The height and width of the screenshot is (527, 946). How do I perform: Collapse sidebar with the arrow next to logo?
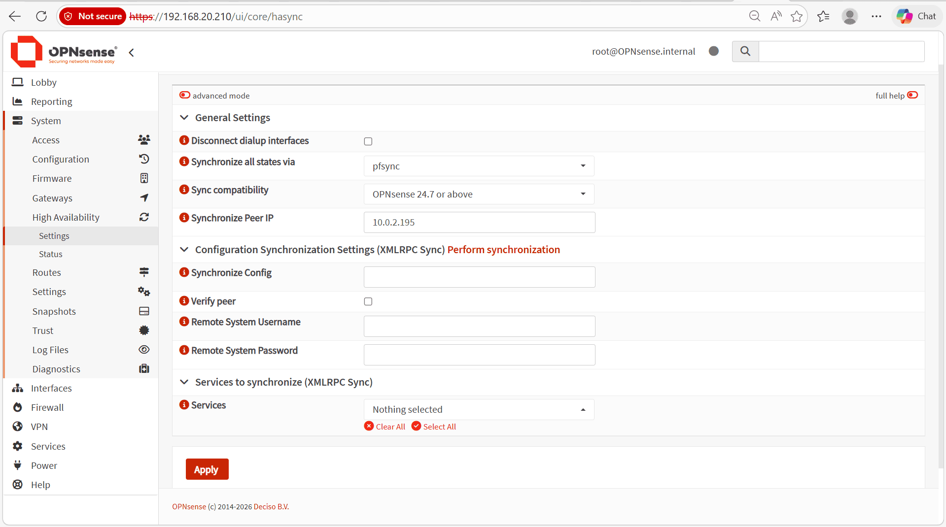131,52
